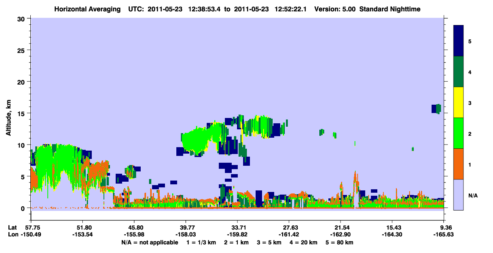Click the longitude value -164.30
Viewport: 493px width, 253px height.
click(392, 235)
